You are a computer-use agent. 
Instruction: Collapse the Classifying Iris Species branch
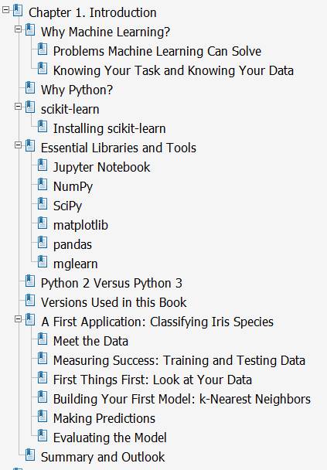click(x=18, y=319)
